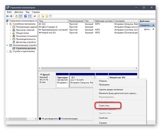Choose Открыть from context menu
This screenshot has height=130, width=161.
(103, 81)
